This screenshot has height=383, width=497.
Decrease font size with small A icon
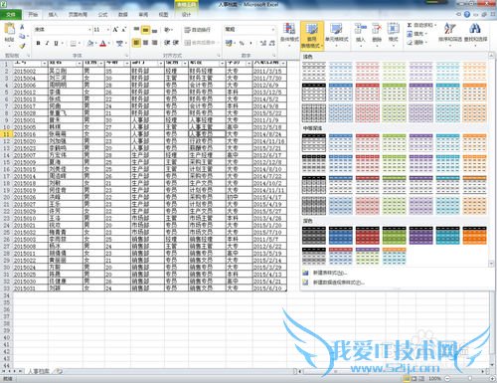(x=123, y=30)
